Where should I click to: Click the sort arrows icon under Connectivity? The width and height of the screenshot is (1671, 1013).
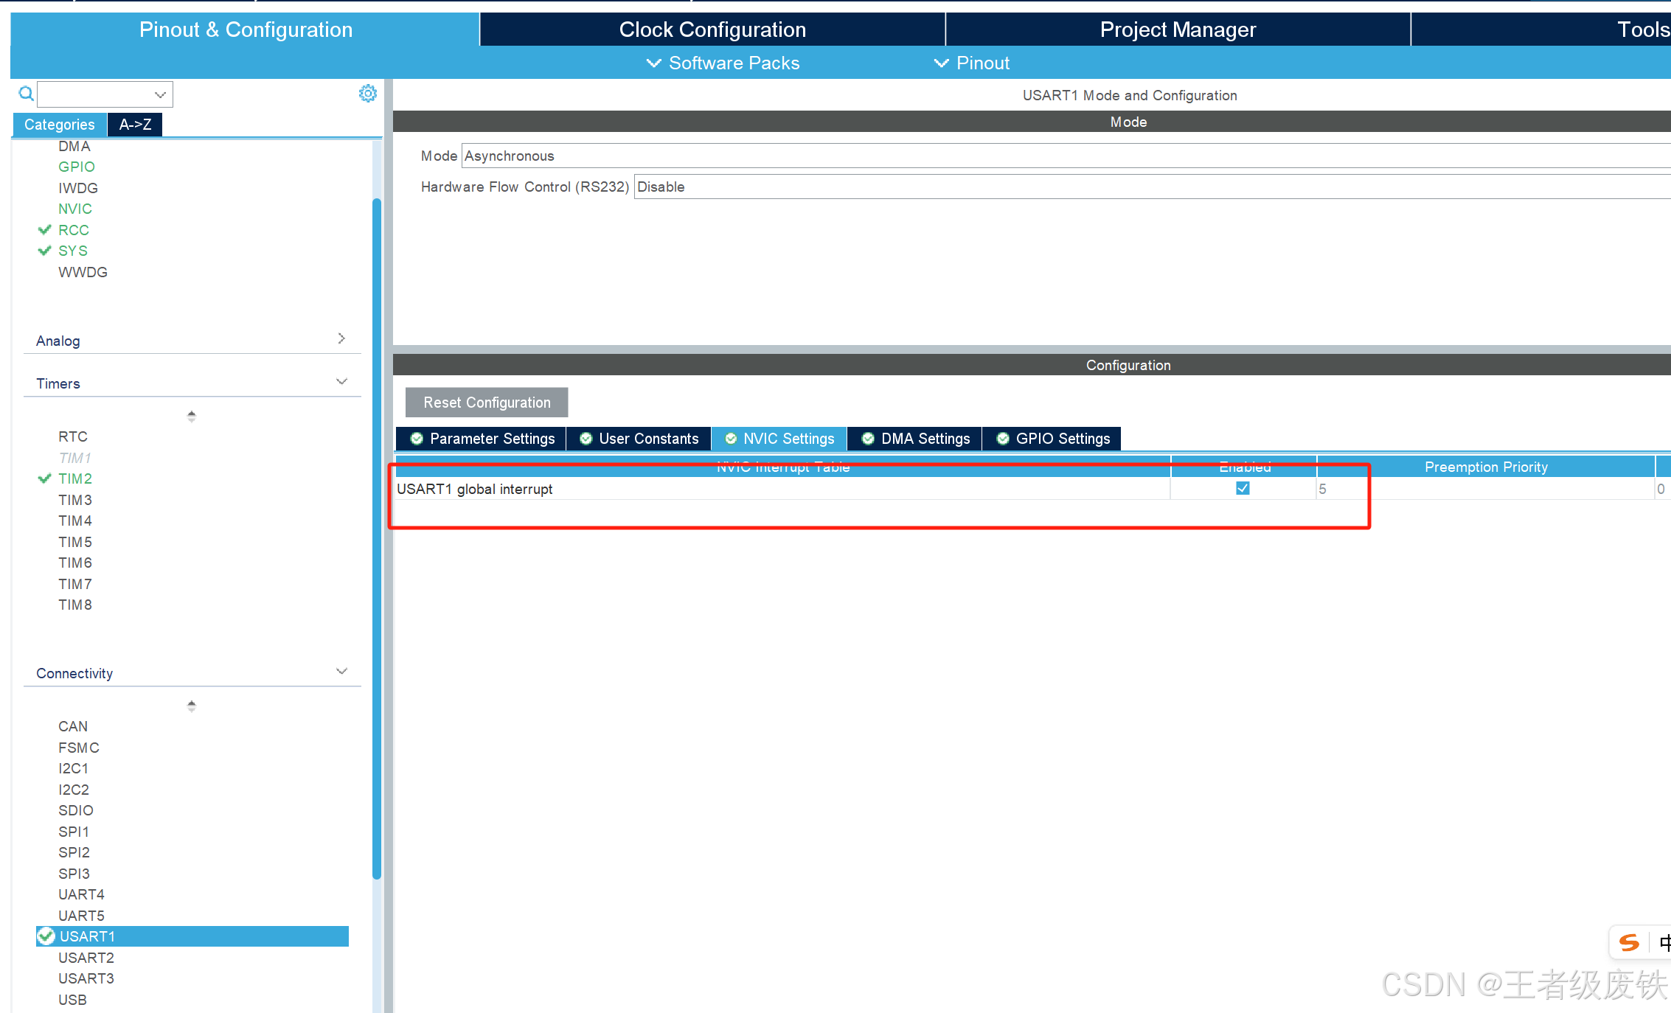(192, 706)
